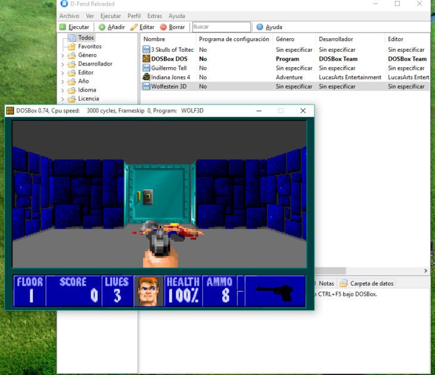This screenshot has width=435, height=375.
Task: Expand the Año tree node
Action: (x=63, y=82)
